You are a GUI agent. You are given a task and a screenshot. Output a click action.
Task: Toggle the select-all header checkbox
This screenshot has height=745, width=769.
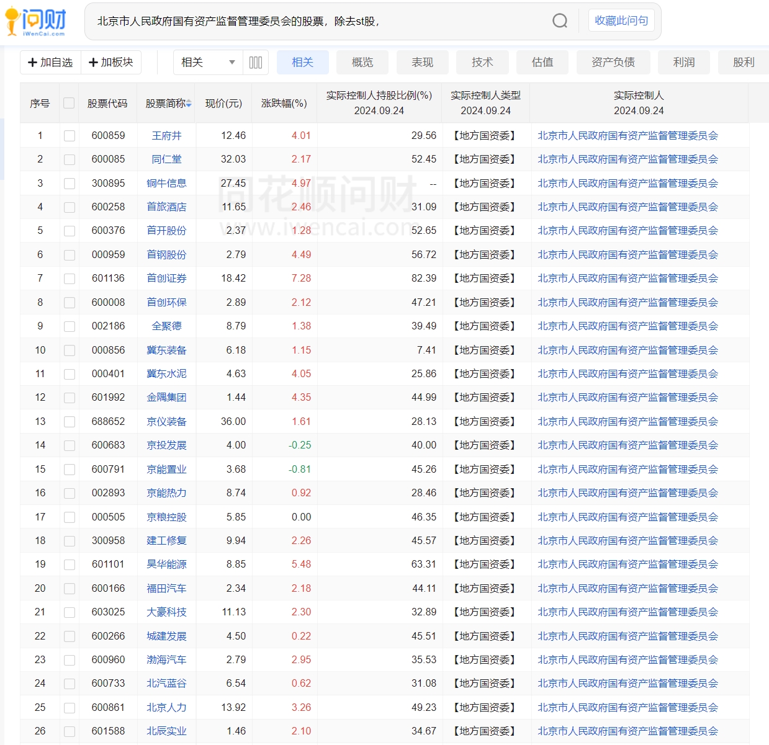point(69,103)
